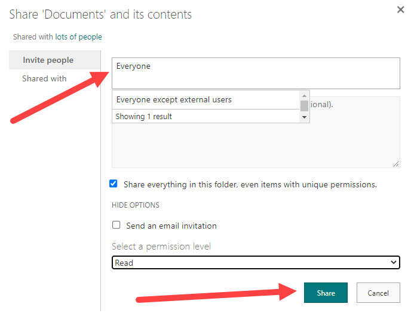Click the message box corner grip handle
Screen dimensions: 411x313
396,164
